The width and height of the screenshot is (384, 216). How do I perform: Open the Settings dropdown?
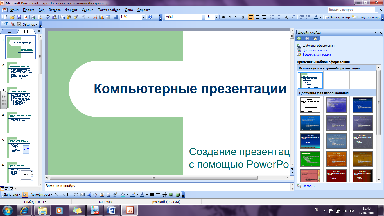[30, 24]
